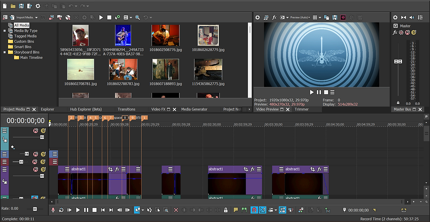This screenshot has width=430, height=222.
Task: Toggle preview overlays grid
Action: point(315,18)
